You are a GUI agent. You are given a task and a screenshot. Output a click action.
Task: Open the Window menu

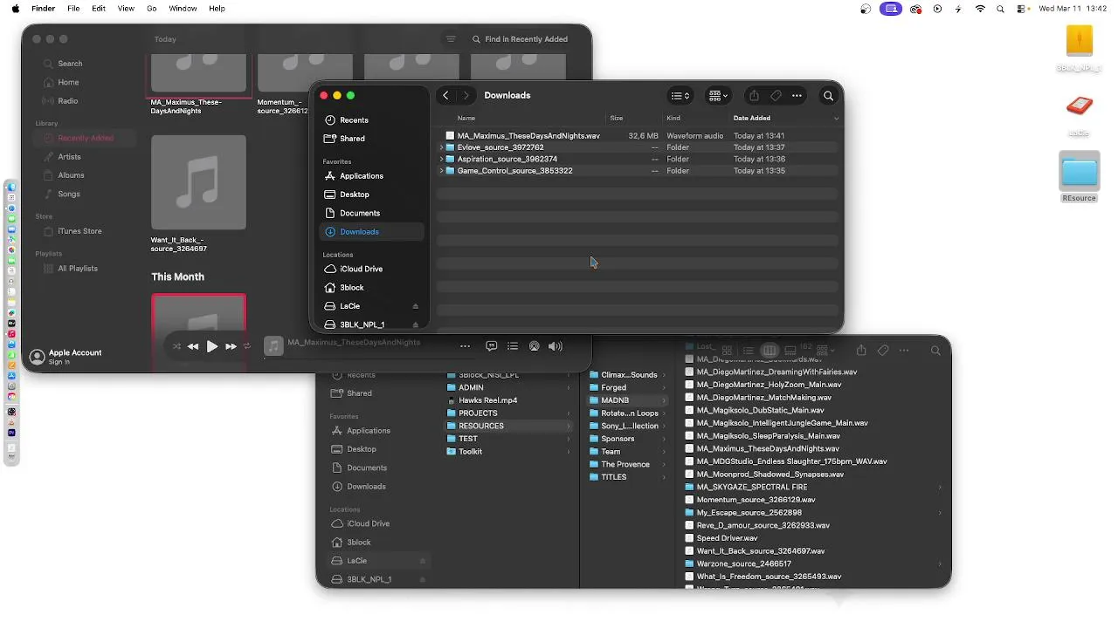click(x=183, y=9)
